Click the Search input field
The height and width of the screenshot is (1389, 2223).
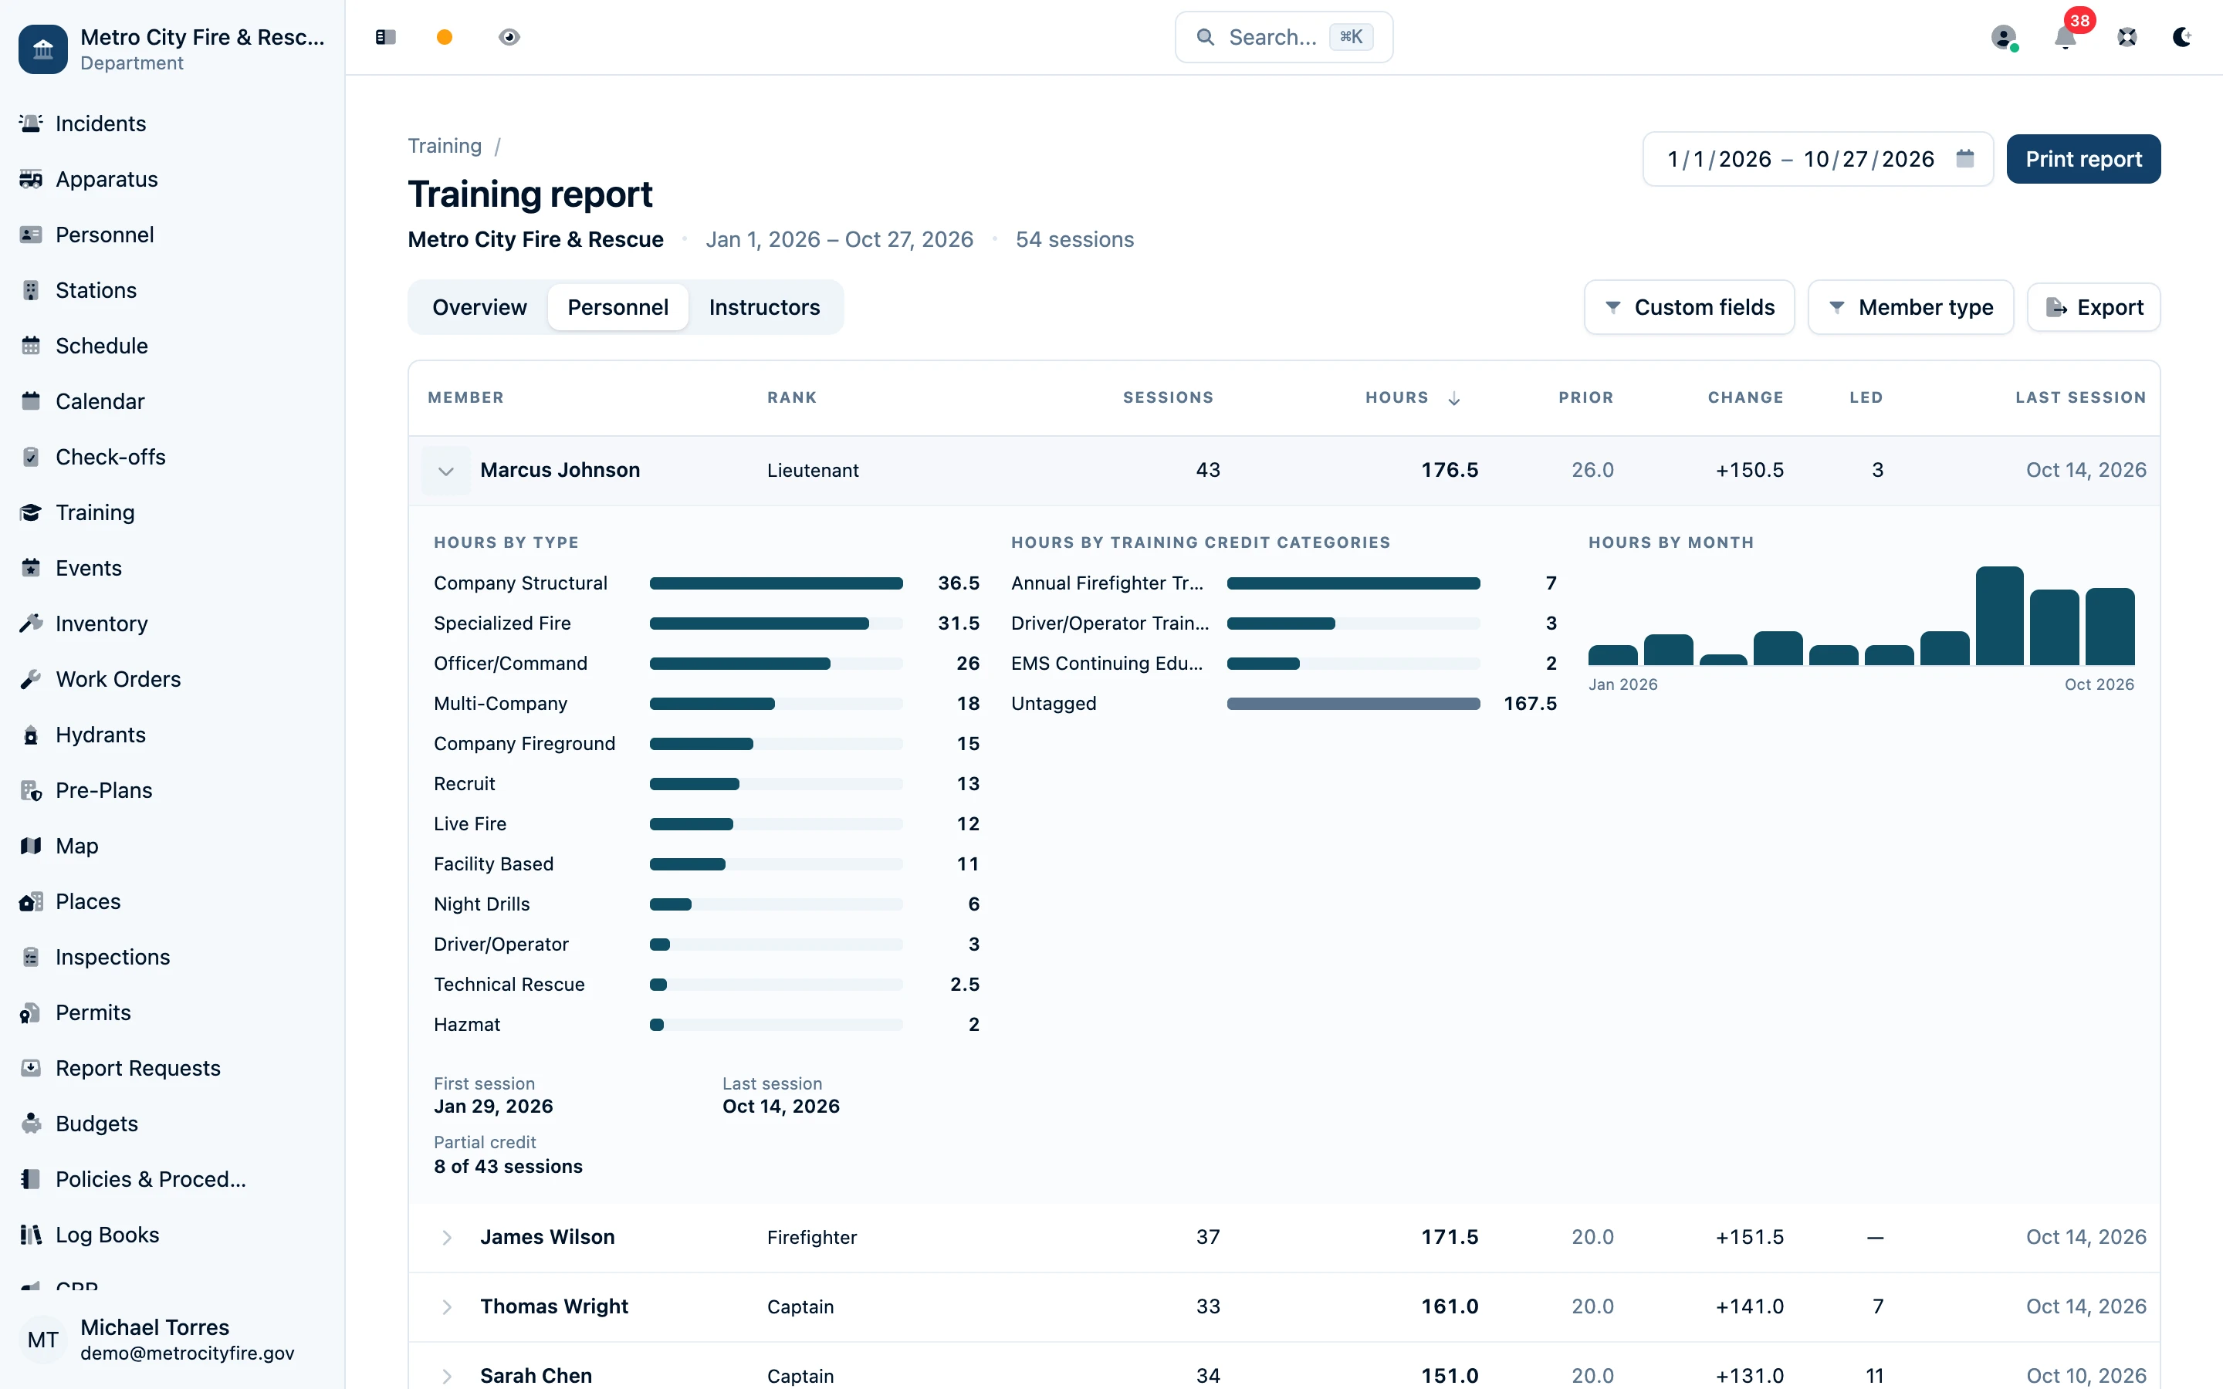pos(1284,37)
